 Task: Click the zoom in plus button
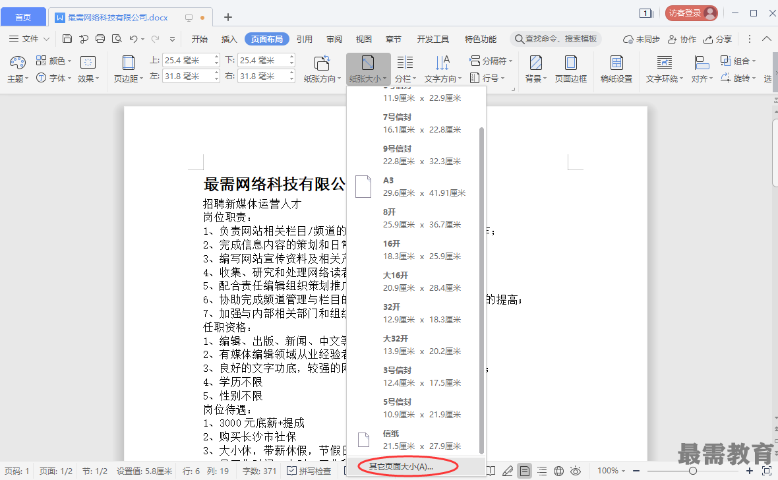click(749, 471)
